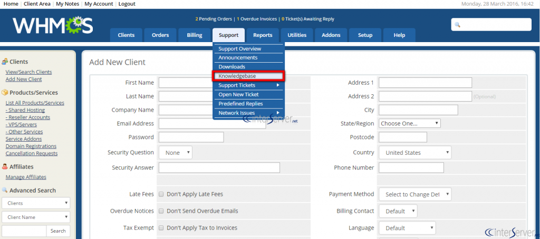Click the Clients section people icon in sidebar
The width and height of the screenshot is (540, 239).
click(5, 62)
